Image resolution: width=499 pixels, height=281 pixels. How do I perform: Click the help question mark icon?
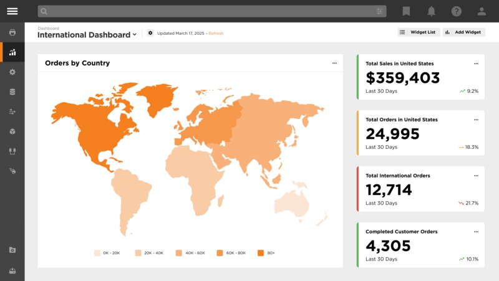coord(457,11)
